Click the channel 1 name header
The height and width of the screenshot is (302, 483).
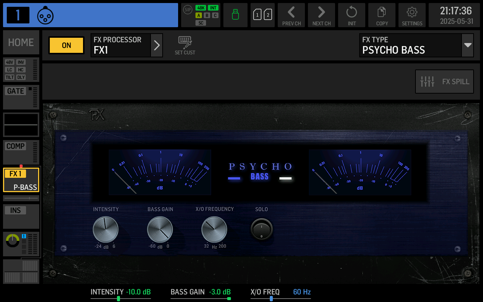click(x=91, y=15)
